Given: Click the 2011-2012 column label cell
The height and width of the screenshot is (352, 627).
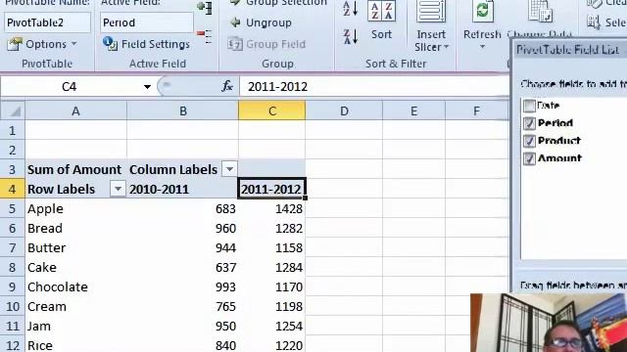Looking at the screenshot, I should [272, 189].
